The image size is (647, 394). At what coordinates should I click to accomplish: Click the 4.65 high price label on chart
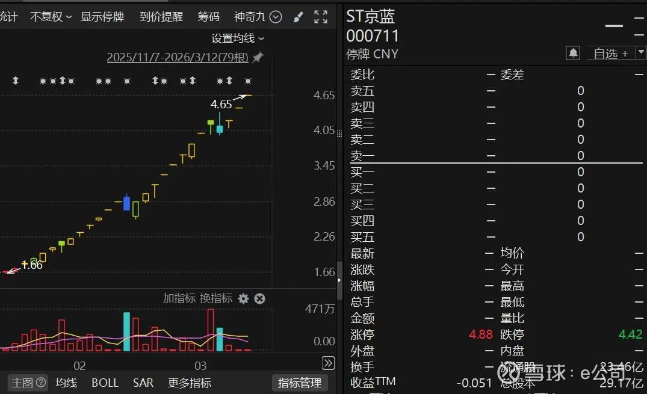point(221,104)
